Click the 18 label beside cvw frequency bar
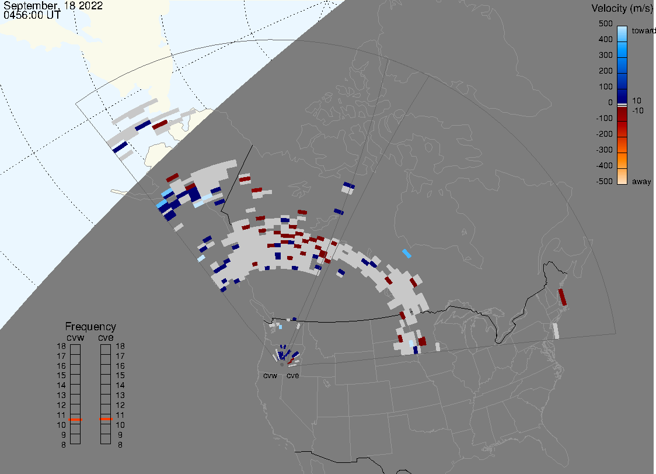This screenshot has height=474, width=656. coord(61,346)
